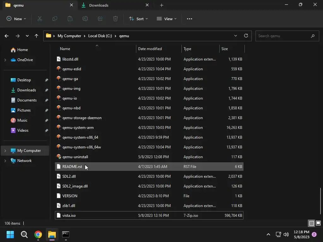Expand the Network tree node
Screen dimensions: 323x242
[x=5, y=161]
